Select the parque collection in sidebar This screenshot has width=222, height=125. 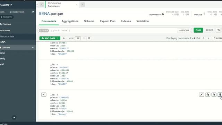tap(6, 48)
